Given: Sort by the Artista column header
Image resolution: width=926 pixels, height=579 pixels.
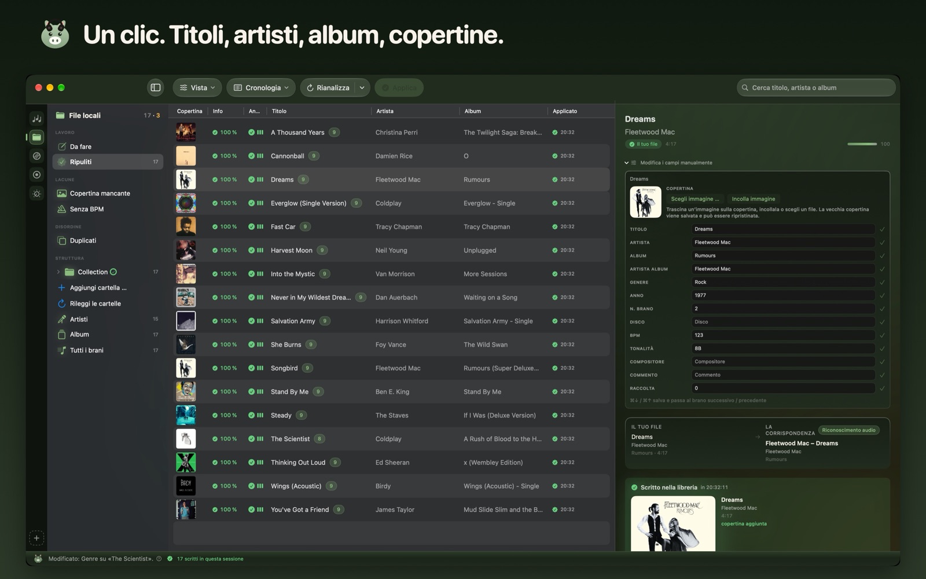Looking at the screenshot, I should tap(385, 111).
